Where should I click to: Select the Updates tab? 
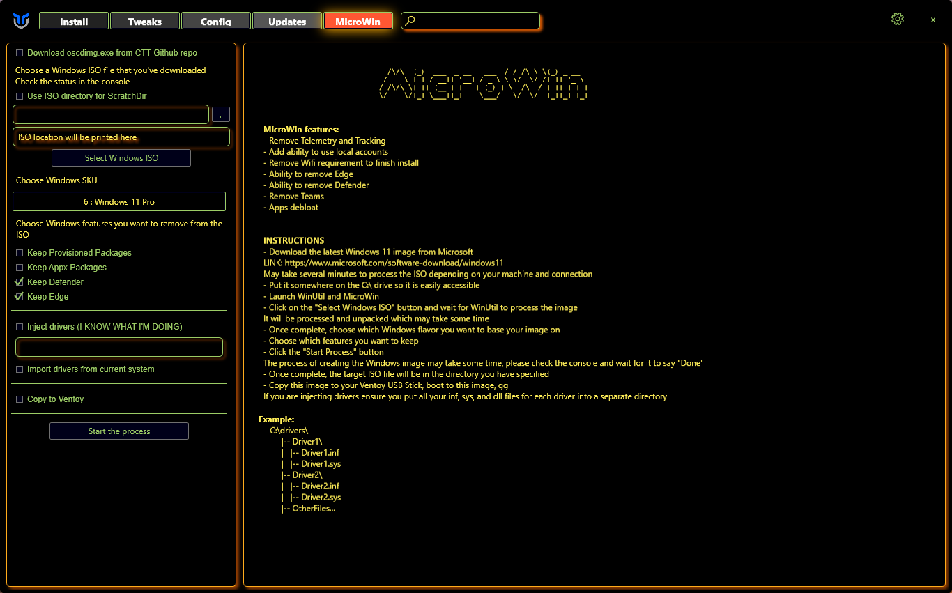(x=287, y=22)
